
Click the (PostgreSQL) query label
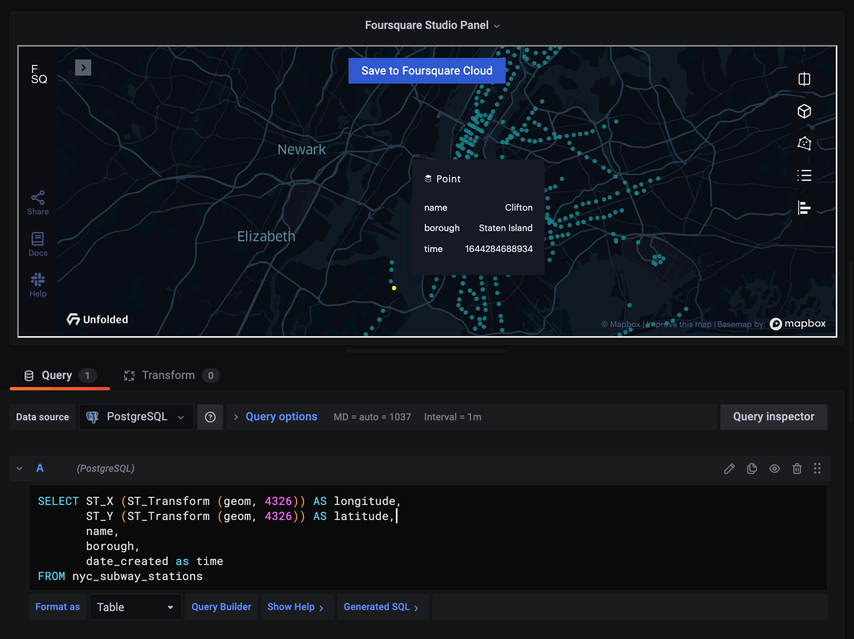(106, 469)
